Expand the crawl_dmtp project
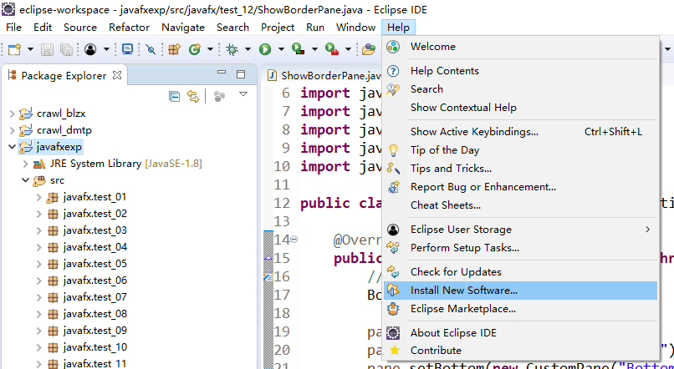Viewport: 674px width, 369px height. click(x=12, y=130)
